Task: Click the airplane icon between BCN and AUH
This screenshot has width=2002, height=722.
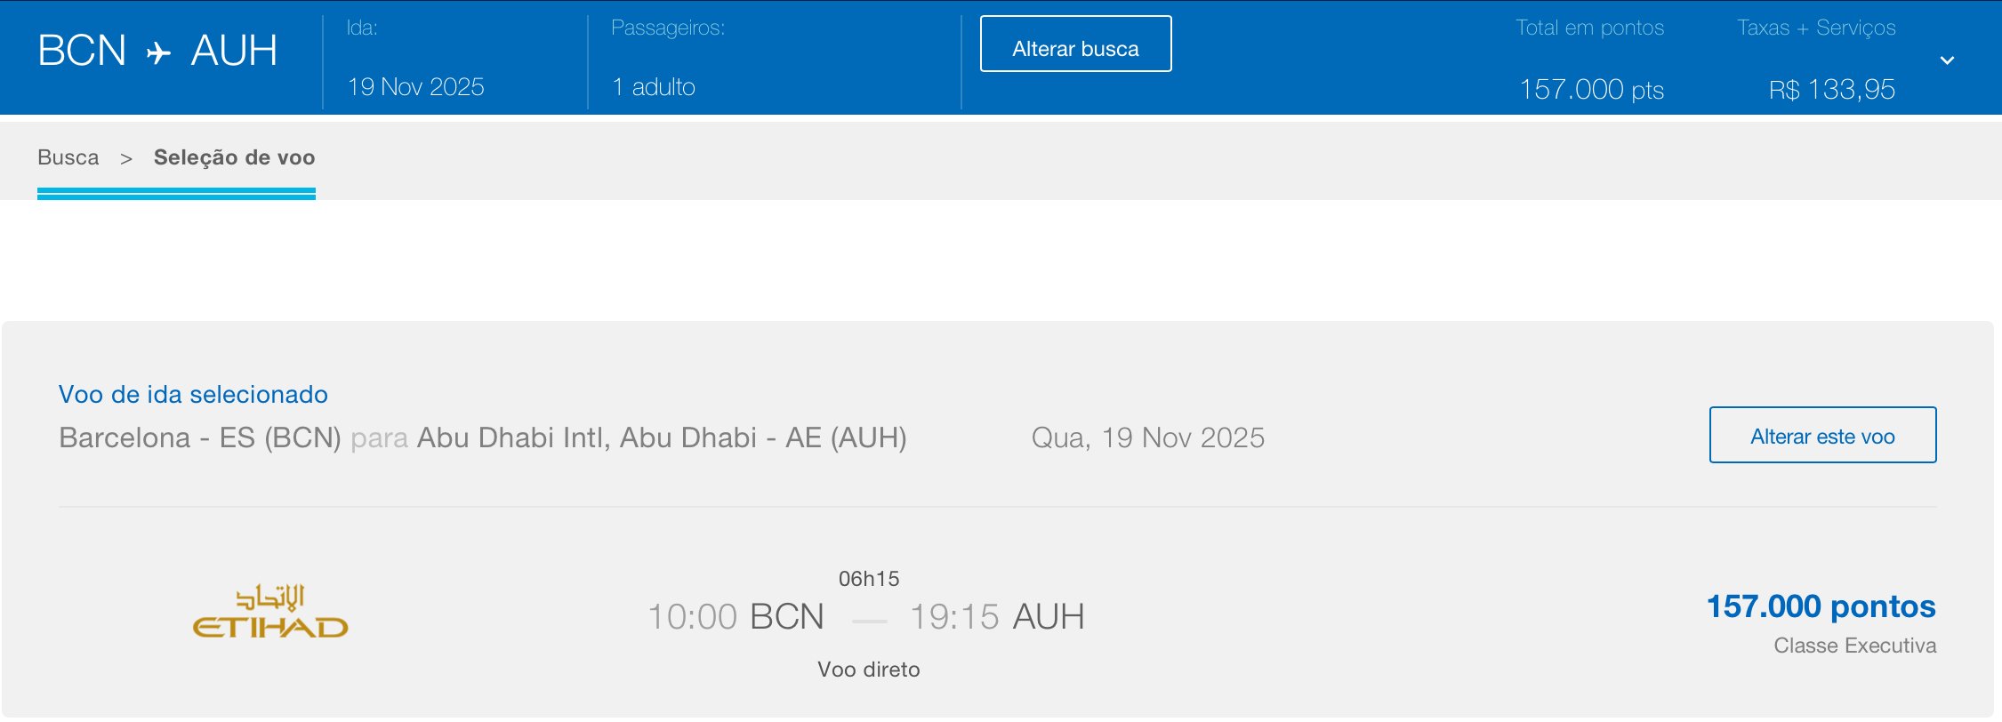Action: [158, 52]
